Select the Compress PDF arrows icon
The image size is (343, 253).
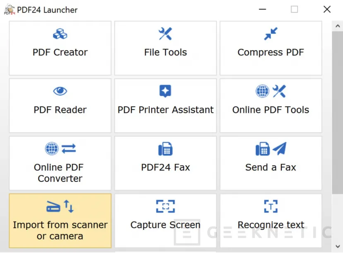271,33
